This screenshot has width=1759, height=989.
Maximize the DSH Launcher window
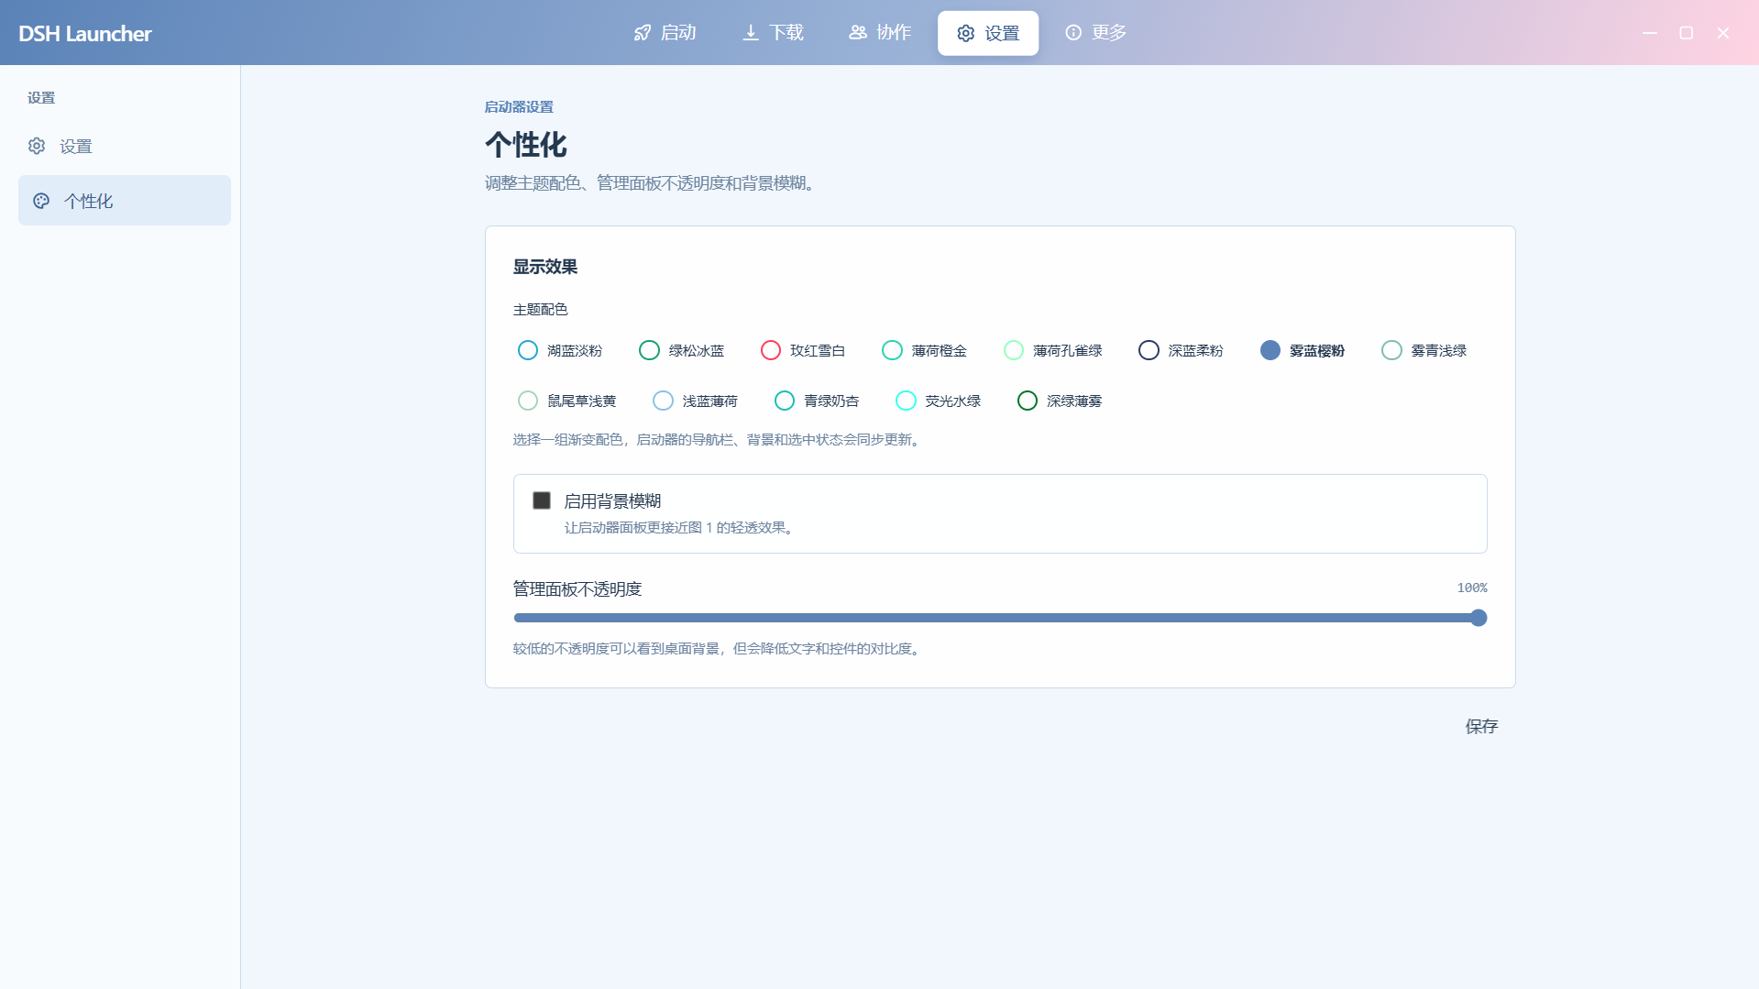(x=1686, y=33)
